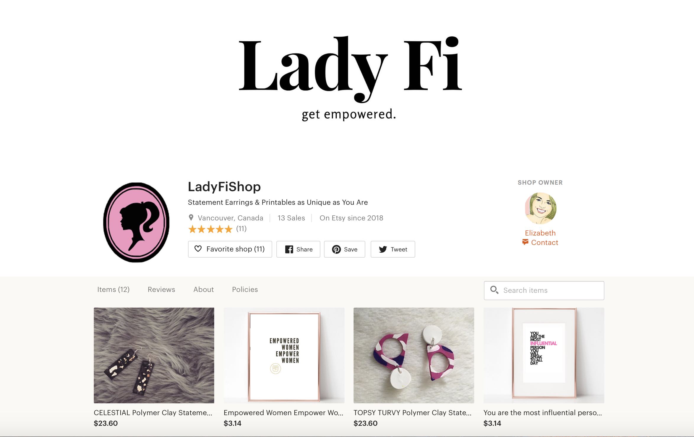Click the Twitter bird icon on Tweet

click(383, 249)
